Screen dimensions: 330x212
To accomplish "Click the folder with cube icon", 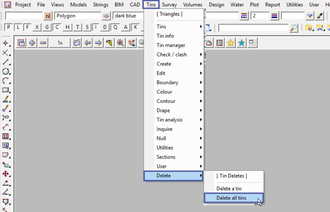I will click(x=309, y=27).
